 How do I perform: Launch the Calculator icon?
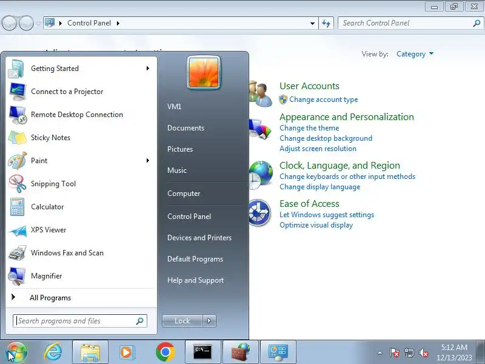(17, 207)
